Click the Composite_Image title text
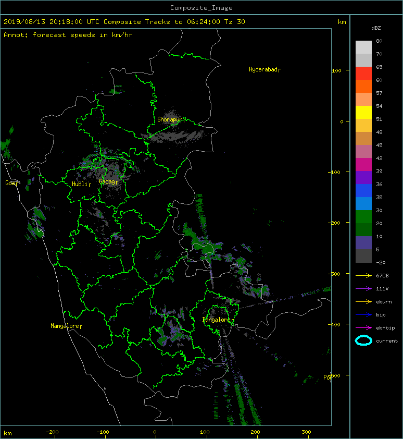 click(201, 8)
